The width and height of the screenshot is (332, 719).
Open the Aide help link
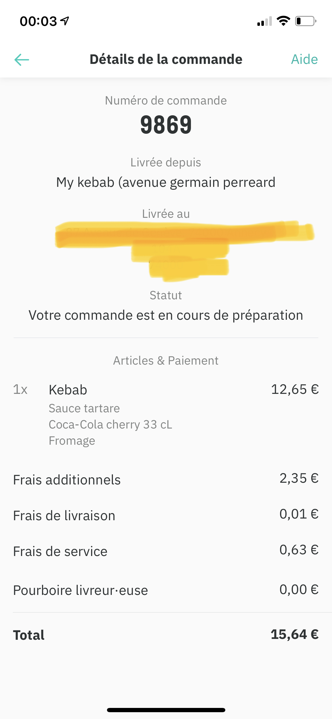click(304, 60)
